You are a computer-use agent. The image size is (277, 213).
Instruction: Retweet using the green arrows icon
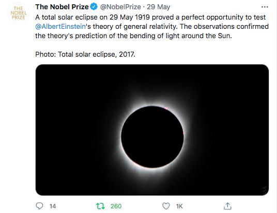pos(100,206)
